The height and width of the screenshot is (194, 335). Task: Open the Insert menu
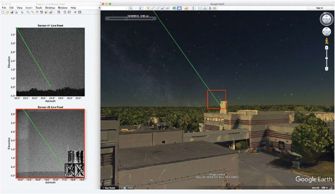[x=29, y=8]
